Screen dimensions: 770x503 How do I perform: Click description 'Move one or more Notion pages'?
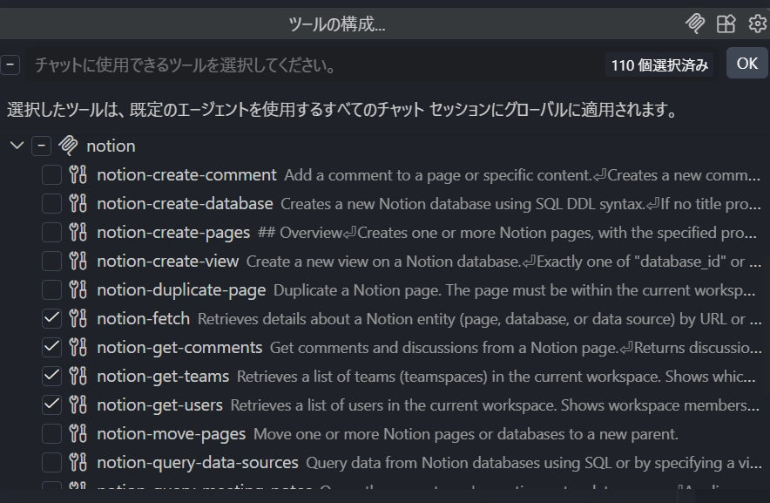(x=465, y=434)
